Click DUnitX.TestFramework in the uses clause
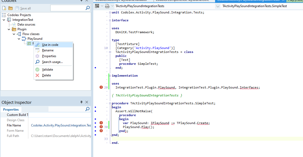Image resolution: width=303 pixels, height=157 pixels. click(x=134, y=32)
